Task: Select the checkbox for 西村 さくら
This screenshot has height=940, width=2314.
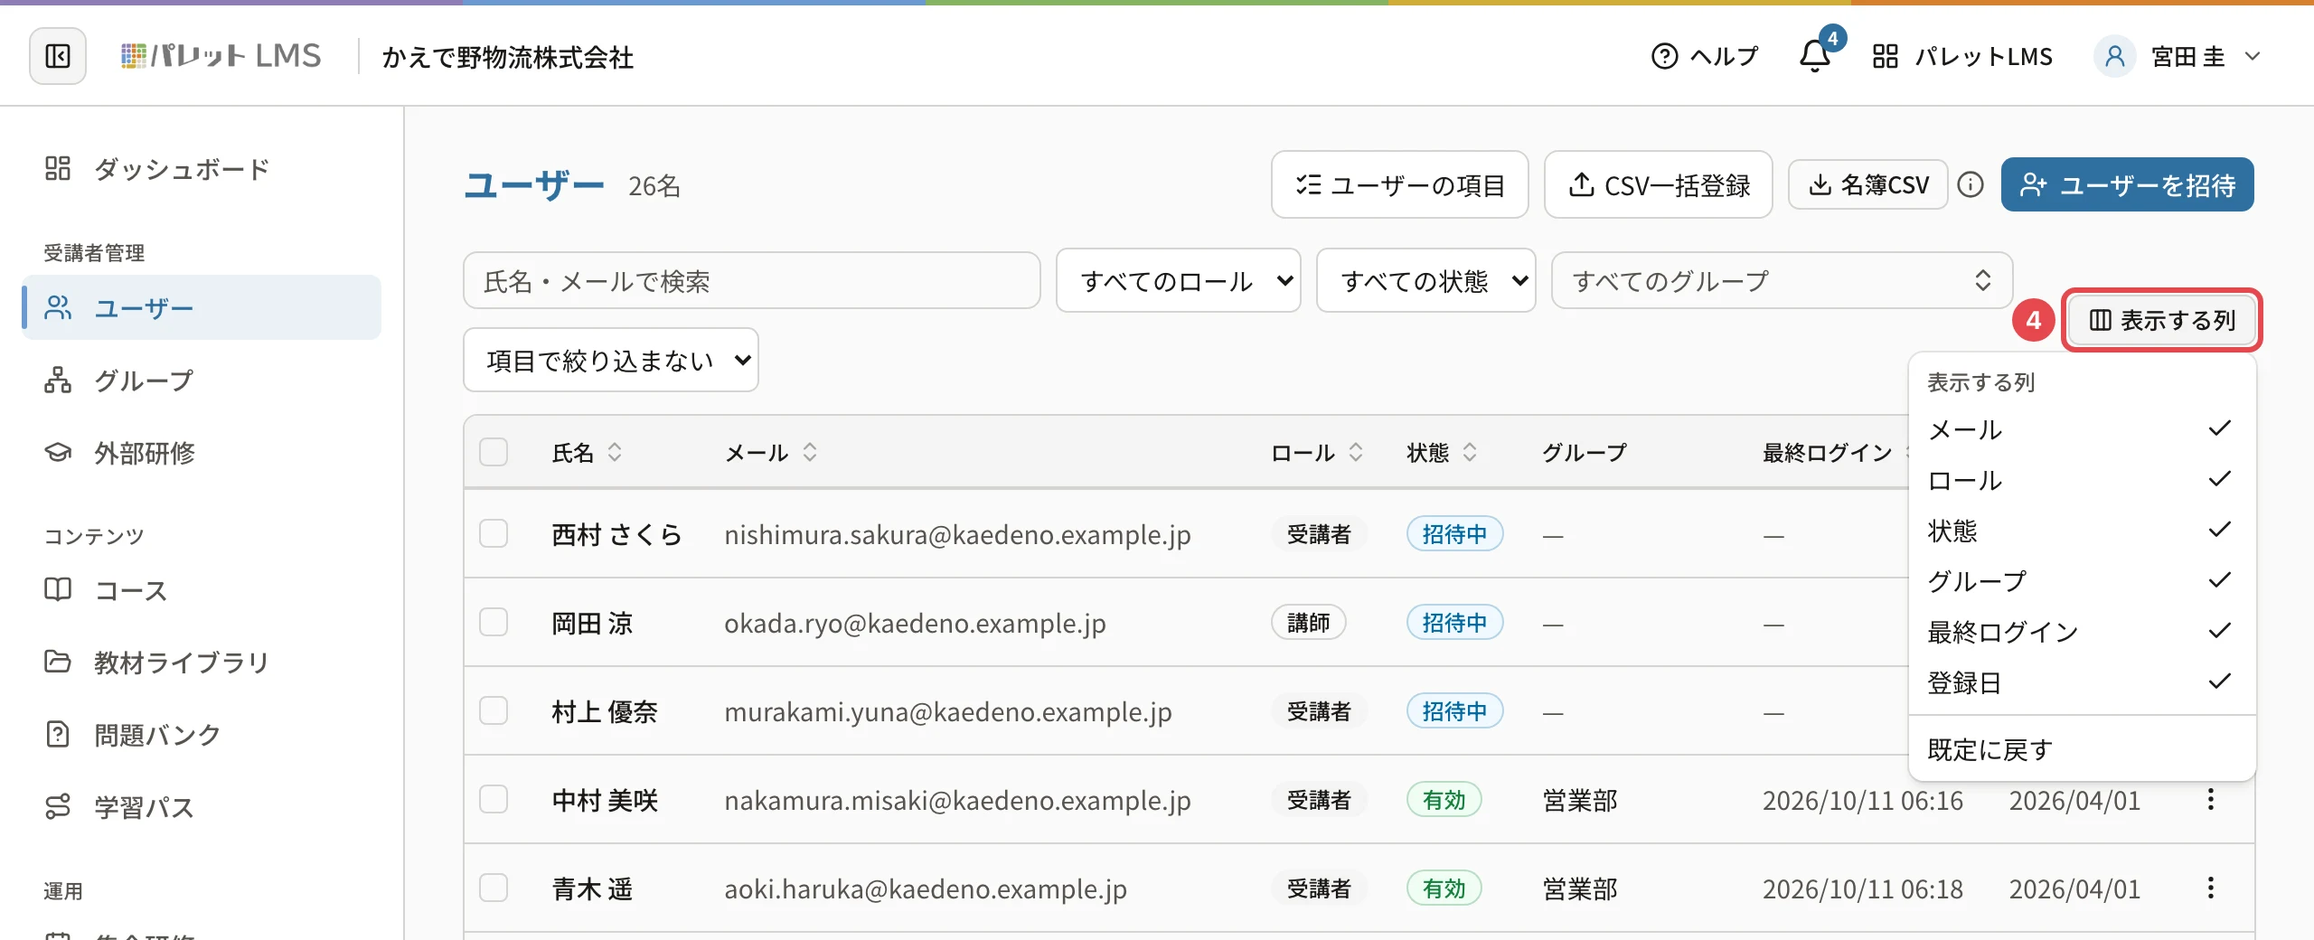Action: pos(494,533)
